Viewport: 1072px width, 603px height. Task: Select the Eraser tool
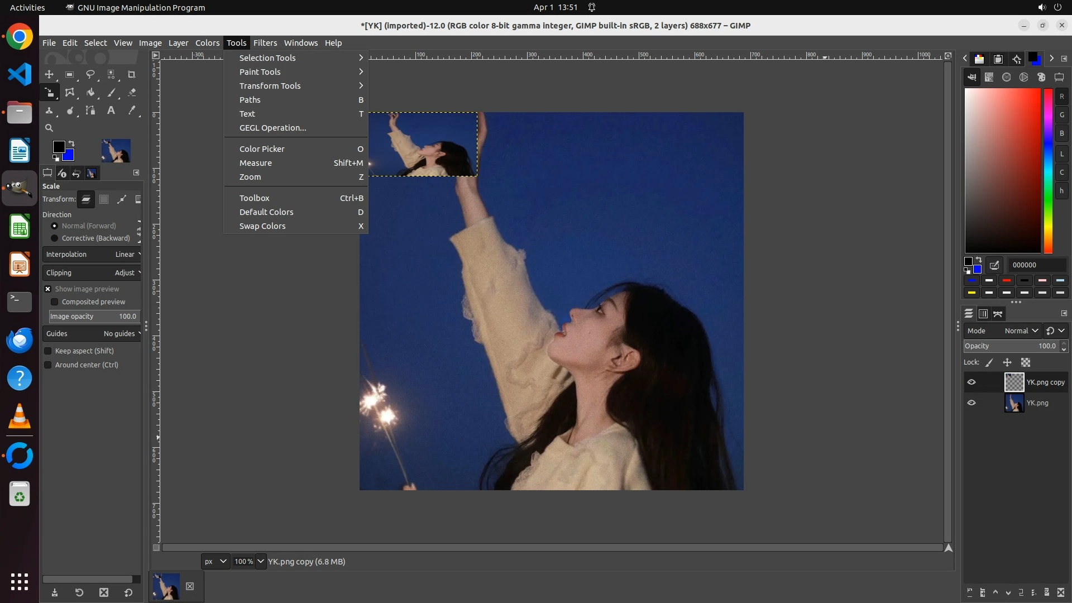click(x=132, y=93)
